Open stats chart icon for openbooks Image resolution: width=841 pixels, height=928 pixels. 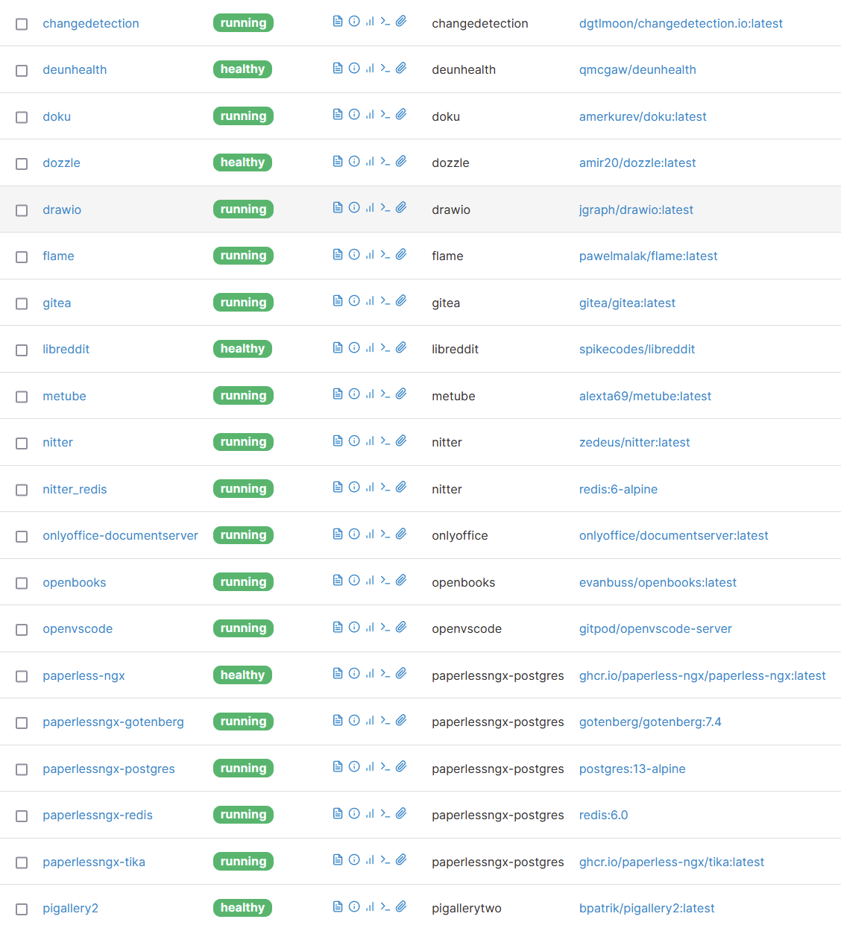[x=370, y=581]
